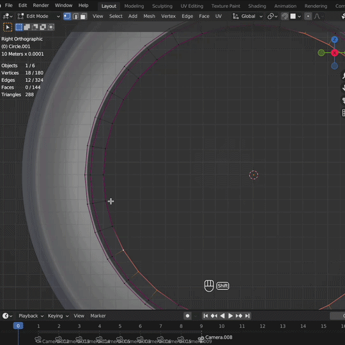Open the Render menu
The image size is (345, 345).
[x=41, y=5]
